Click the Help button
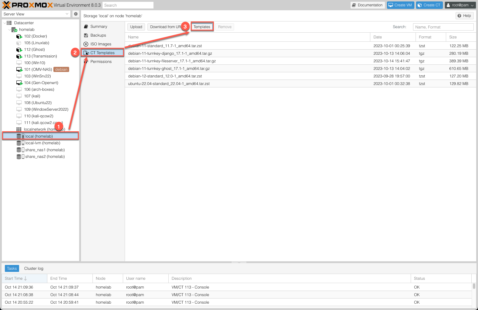478x310 pixels. click(x=464, y=16)
